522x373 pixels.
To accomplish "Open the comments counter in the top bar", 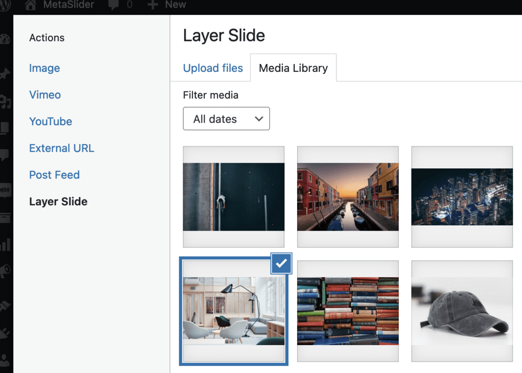I will pyautogui.click(x=120, y=5).
